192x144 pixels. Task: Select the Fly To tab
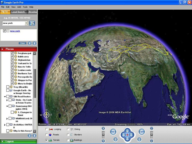pos(5,12)
